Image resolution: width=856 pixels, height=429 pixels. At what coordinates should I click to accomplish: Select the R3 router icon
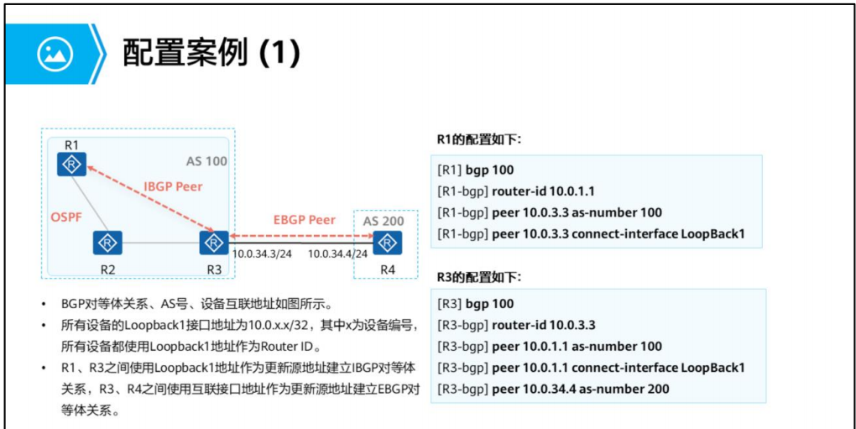coord(214,243)
